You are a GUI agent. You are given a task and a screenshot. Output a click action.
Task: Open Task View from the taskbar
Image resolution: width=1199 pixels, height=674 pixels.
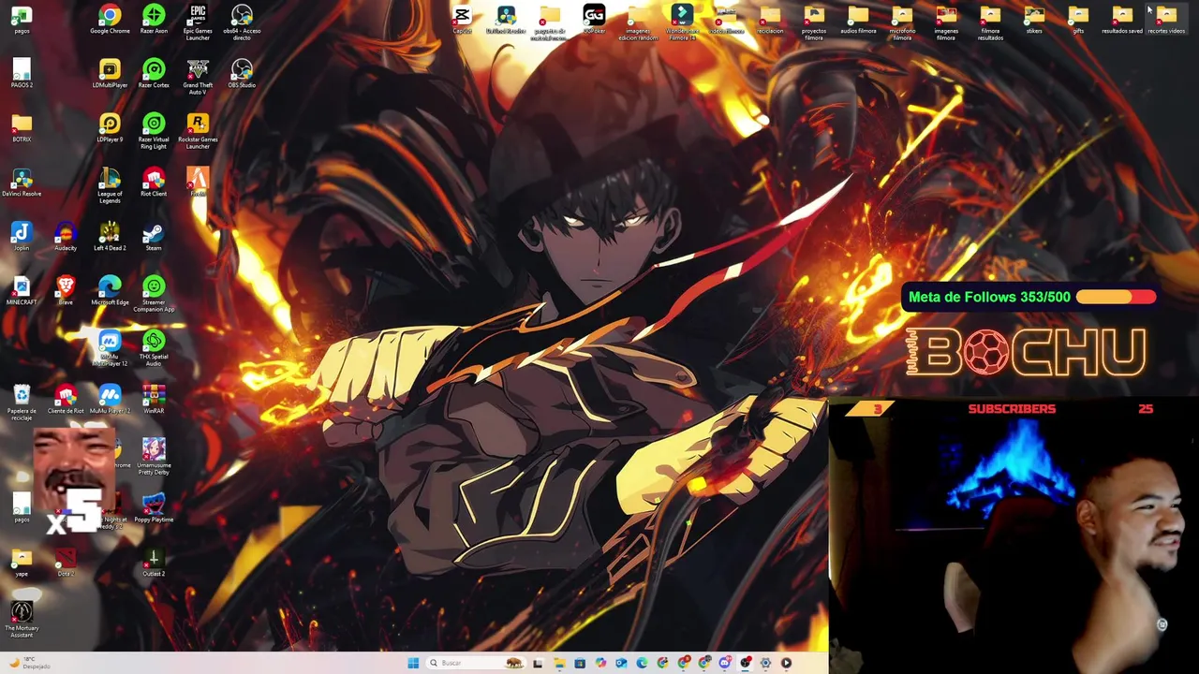[538, 663]
